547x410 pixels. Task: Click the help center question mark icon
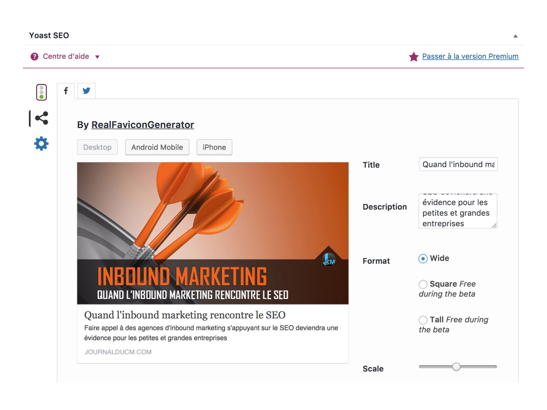35,57
